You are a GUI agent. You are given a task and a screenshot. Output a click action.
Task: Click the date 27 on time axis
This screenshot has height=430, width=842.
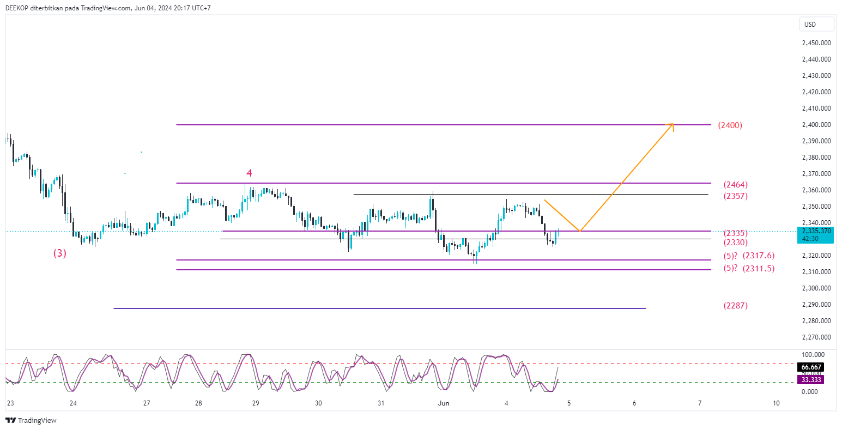[x=147, y=403]
